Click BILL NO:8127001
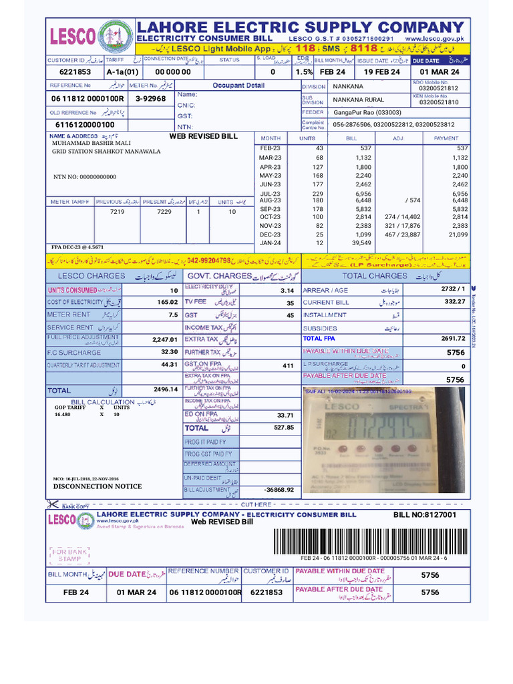Screen dimensions: 513x684 424,515
